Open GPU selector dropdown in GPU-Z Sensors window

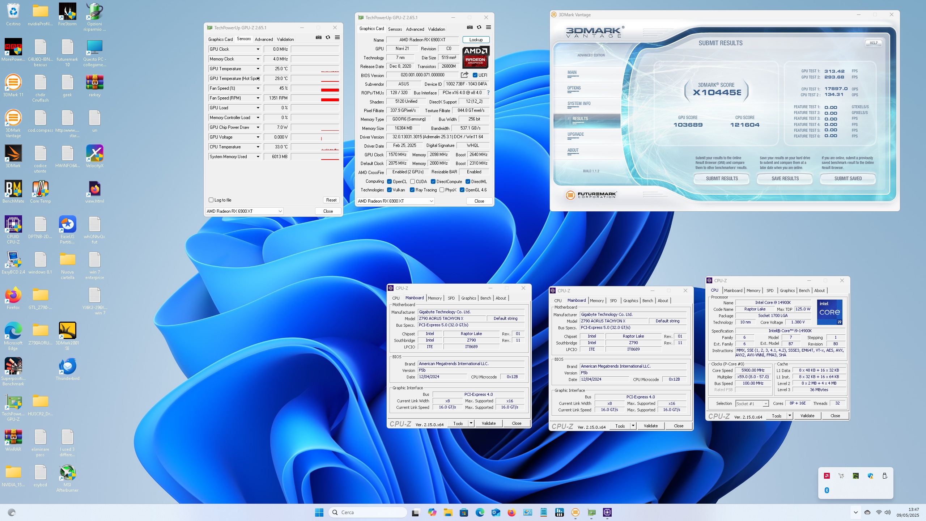pos(245,211)
